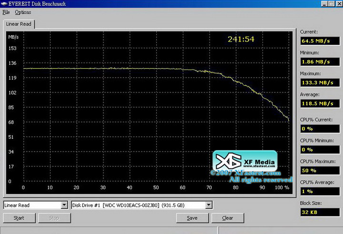The width and height of the screenshot is (343, 234).
Task: Click the Save button
Action: [x=192, y=218]
